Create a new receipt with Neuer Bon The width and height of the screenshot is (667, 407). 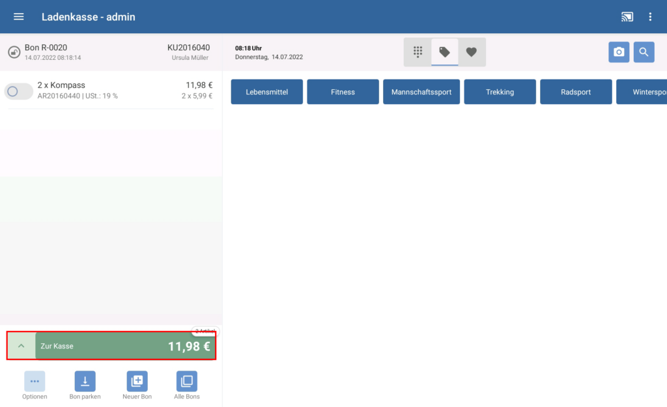pyautogui.click(x=137, y=382)
